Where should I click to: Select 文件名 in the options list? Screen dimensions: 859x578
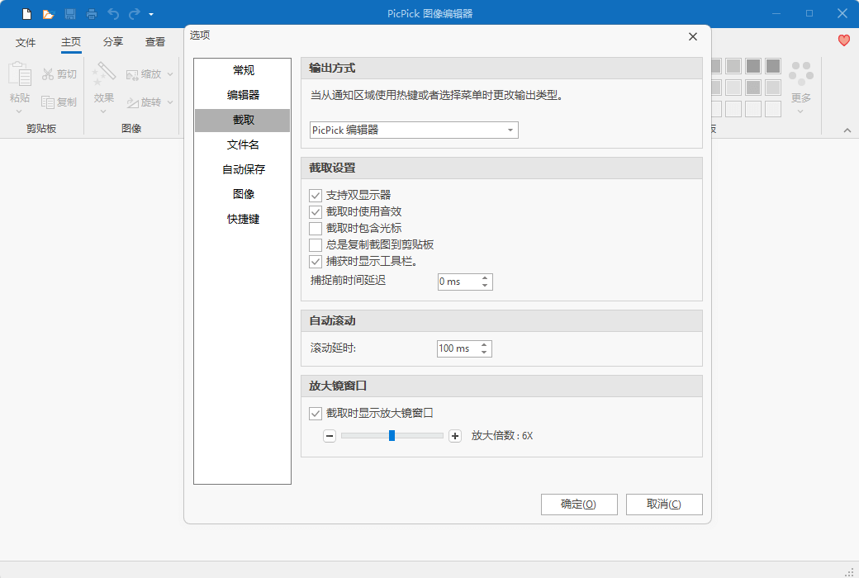click(x=243, y=144)
